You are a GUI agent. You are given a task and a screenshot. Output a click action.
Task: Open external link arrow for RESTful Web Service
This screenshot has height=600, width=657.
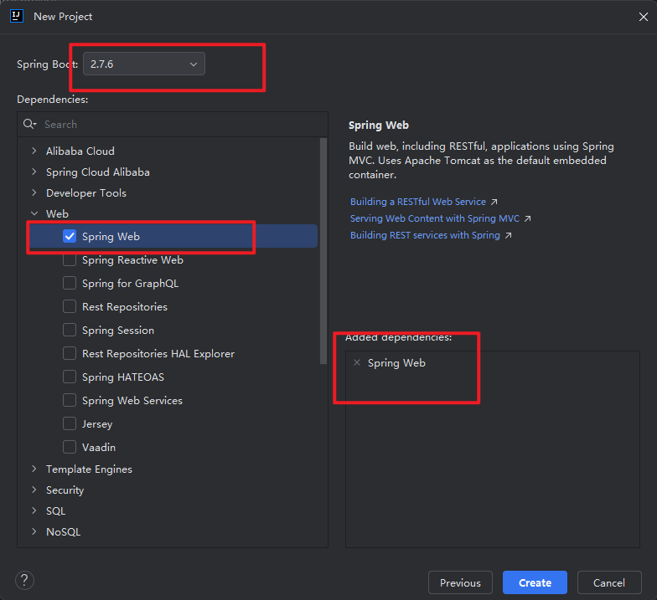pyautogui.click(x=494, y=203)
